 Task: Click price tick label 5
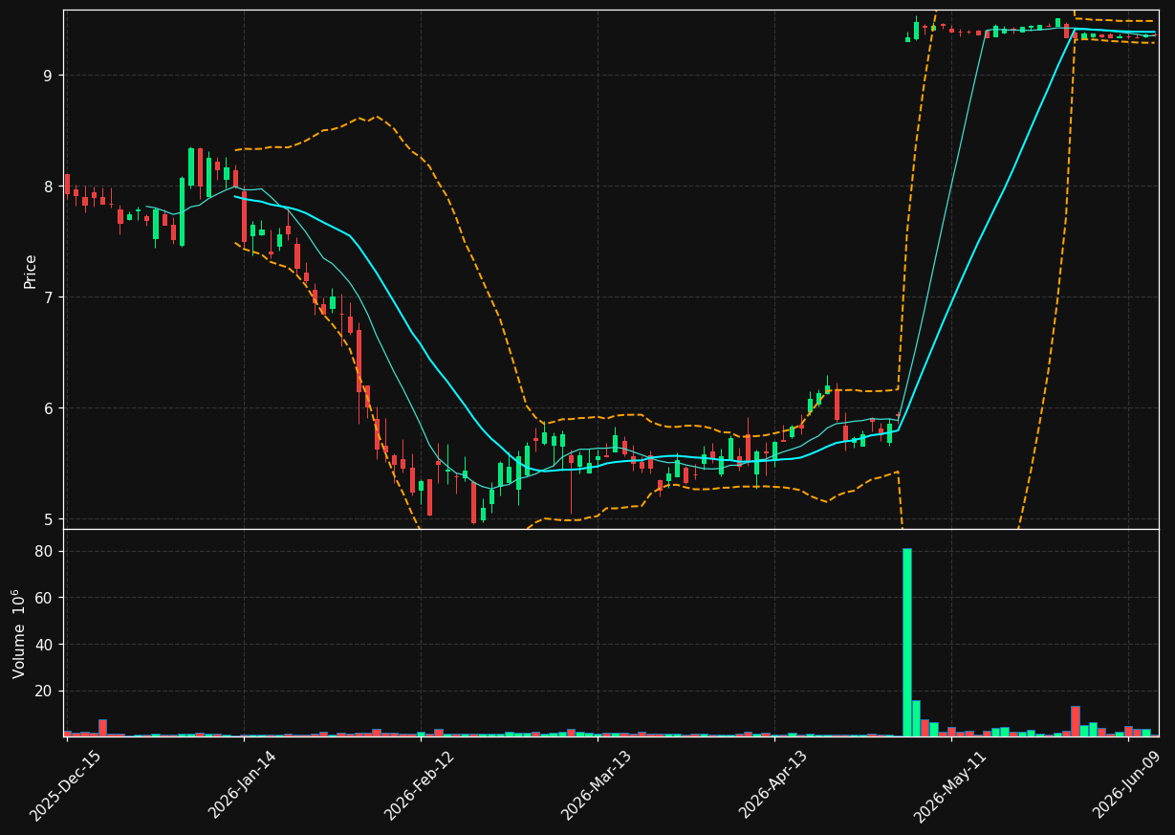pyautogui.click(x=49, y=519)
